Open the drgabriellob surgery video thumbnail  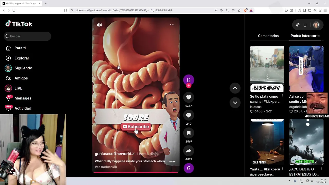point(306,69)
